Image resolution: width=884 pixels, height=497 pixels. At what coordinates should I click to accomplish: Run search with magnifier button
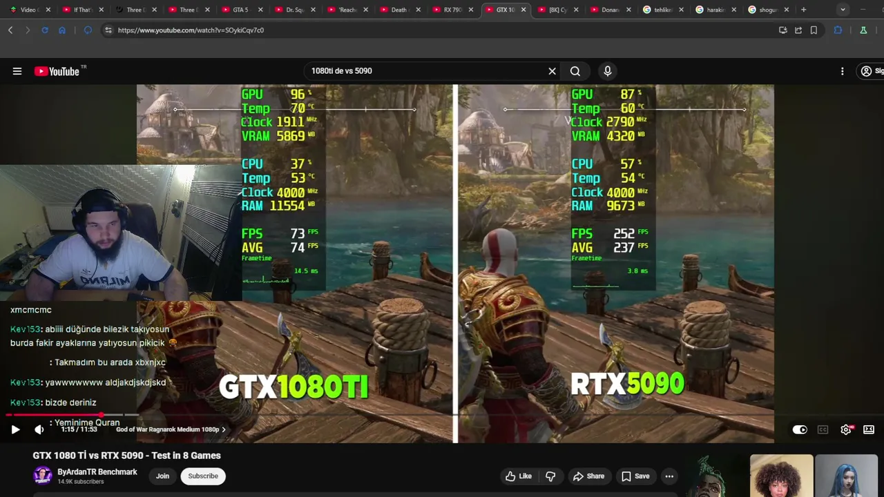pyautogui.click(x=575, y=71)
